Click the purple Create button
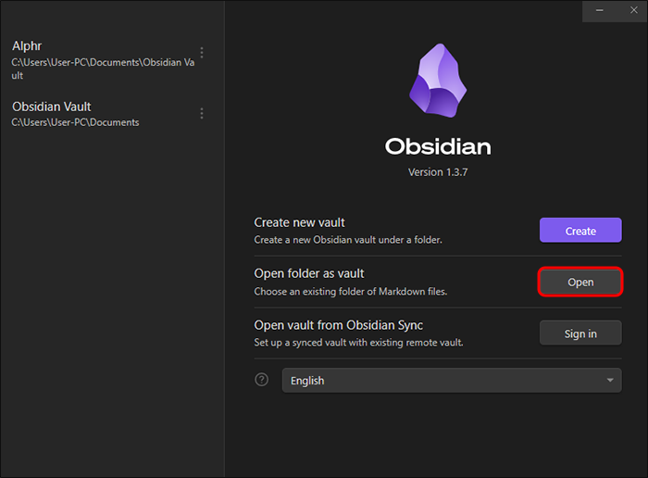This screenshot has height=478, width=648. 580,231
